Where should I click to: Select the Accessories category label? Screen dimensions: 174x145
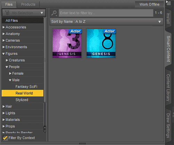point(16,27)
